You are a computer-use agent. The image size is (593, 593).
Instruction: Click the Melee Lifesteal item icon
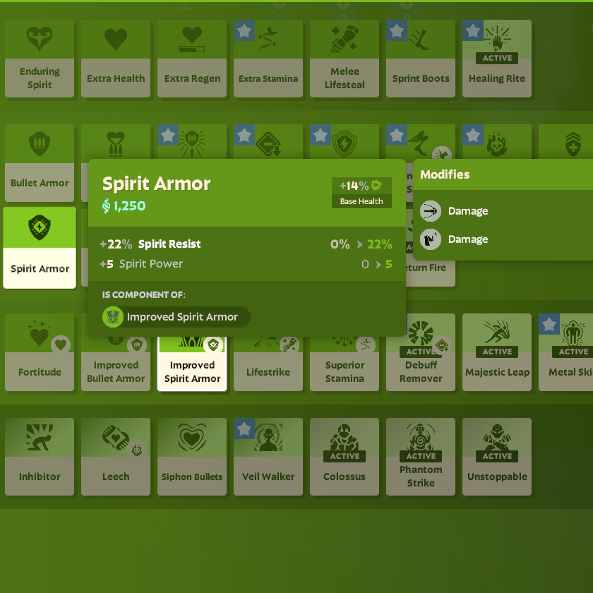[345, 41]
